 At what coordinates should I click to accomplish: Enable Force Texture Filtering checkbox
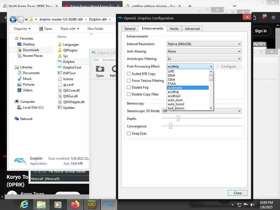(129, 81)
